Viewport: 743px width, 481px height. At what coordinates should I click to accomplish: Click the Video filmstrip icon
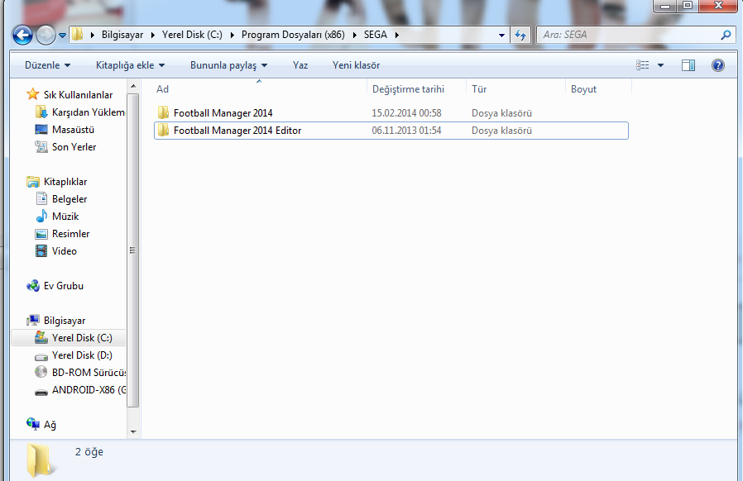click(41, 251)
